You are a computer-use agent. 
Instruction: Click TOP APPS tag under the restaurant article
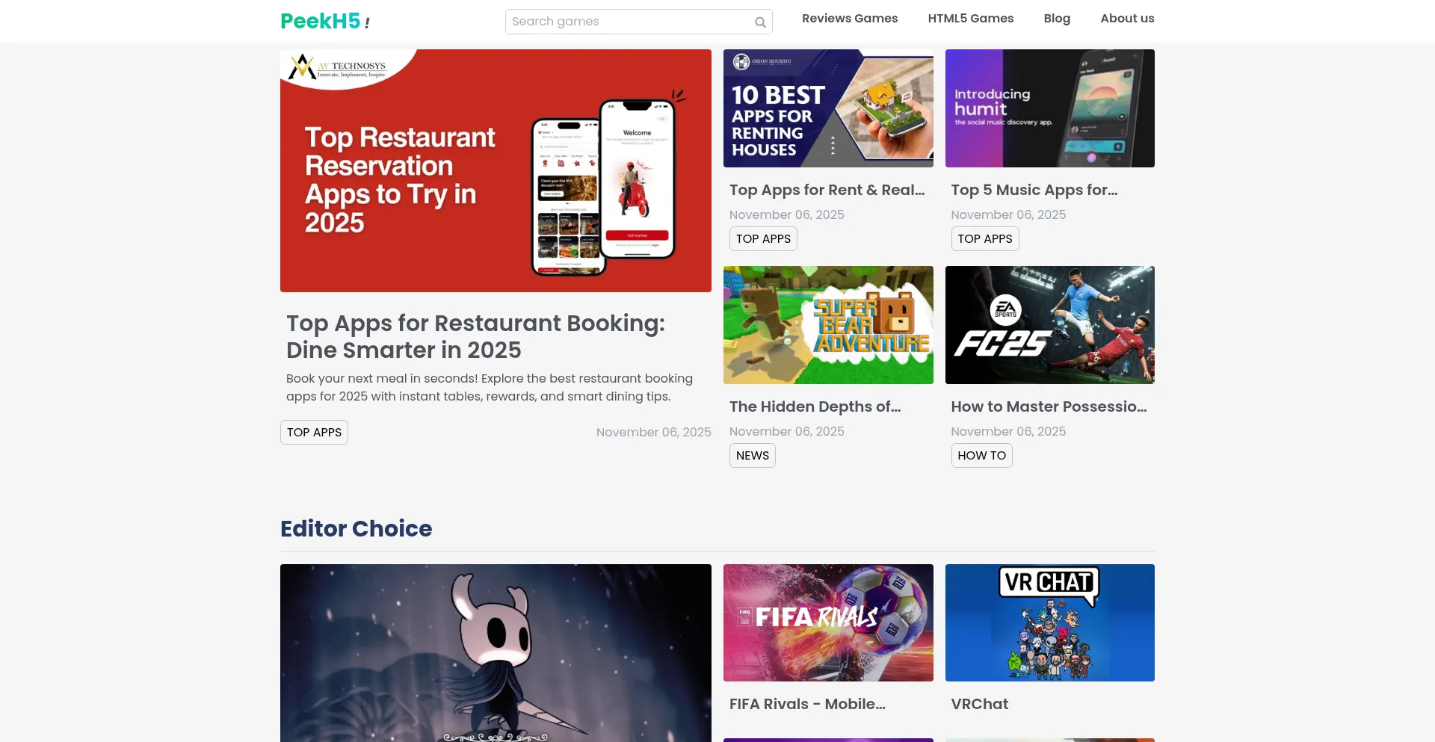coord(314,432)
